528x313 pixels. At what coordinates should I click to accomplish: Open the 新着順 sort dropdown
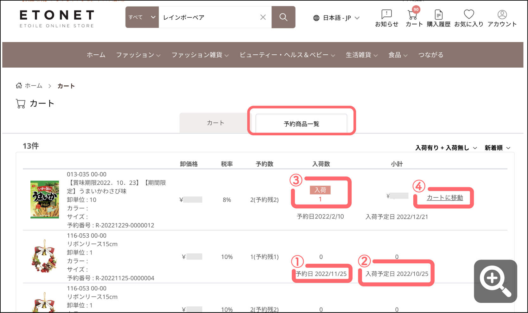point(497,148)
